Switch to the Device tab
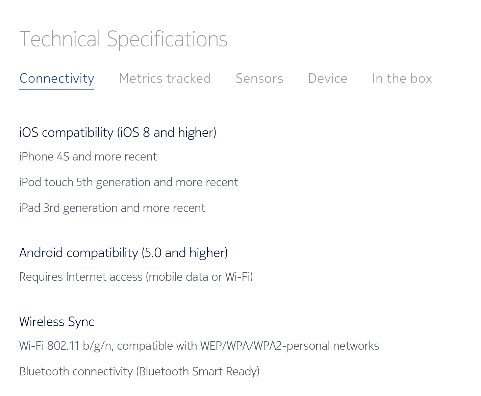Screen dimensions: 481x396 pyautogui.click(x=328, y=78)
